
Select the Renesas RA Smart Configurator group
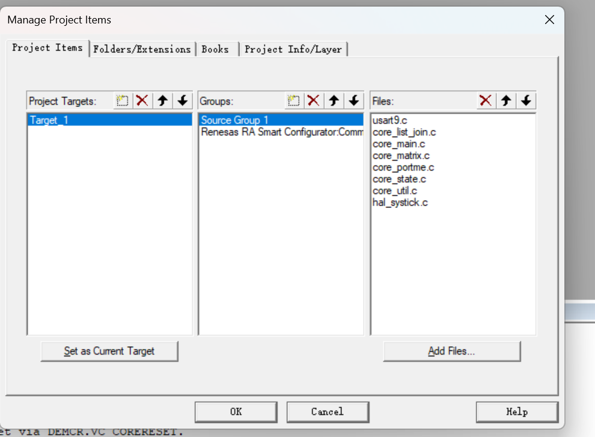tap(281, 132)
